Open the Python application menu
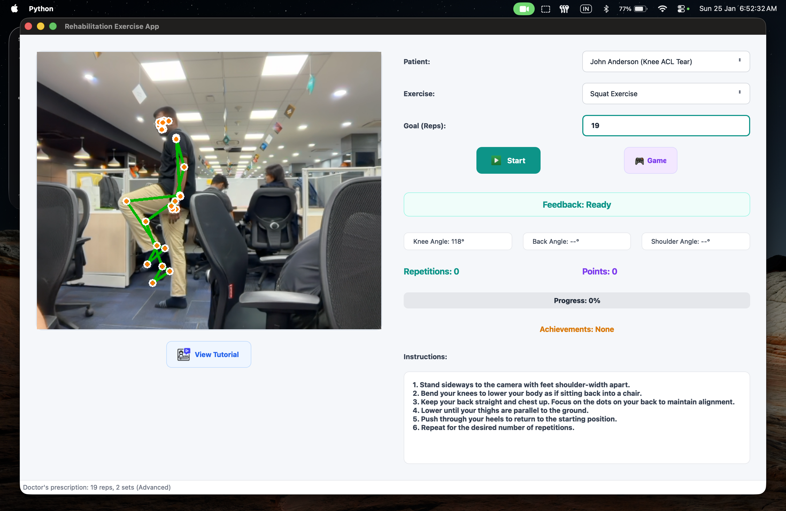The height and width of the screenshot is (511, 786). pyautogui.click(x=41, y=9)
